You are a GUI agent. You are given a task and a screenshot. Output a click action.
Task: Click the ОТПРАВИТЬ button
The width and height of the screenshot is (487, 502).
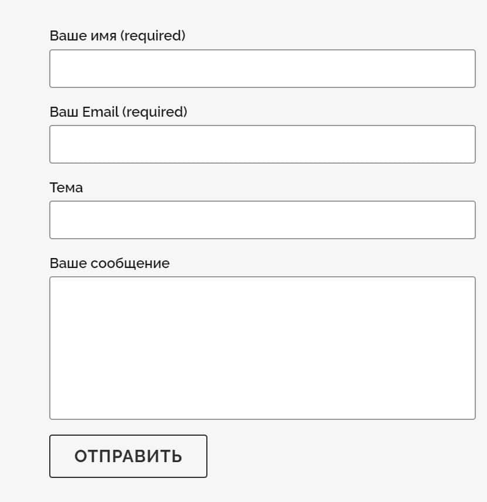[128, 456]
